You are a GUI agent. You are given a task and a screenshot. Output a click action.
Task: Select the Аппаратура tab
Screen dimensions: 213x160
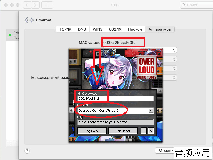(160, 29)
